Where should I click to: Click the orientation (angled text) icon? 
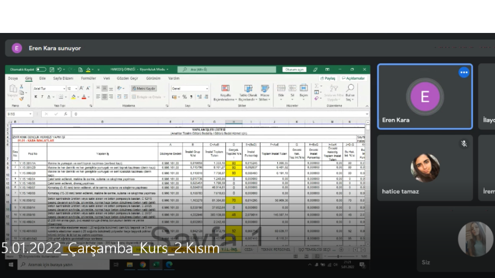click(x=119, y=88)
